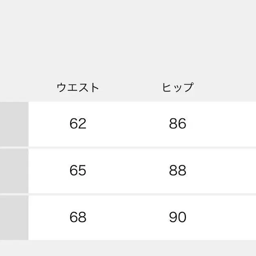Click white space between 62 and 86
The image size is (256, 256).
coord(128,124)
